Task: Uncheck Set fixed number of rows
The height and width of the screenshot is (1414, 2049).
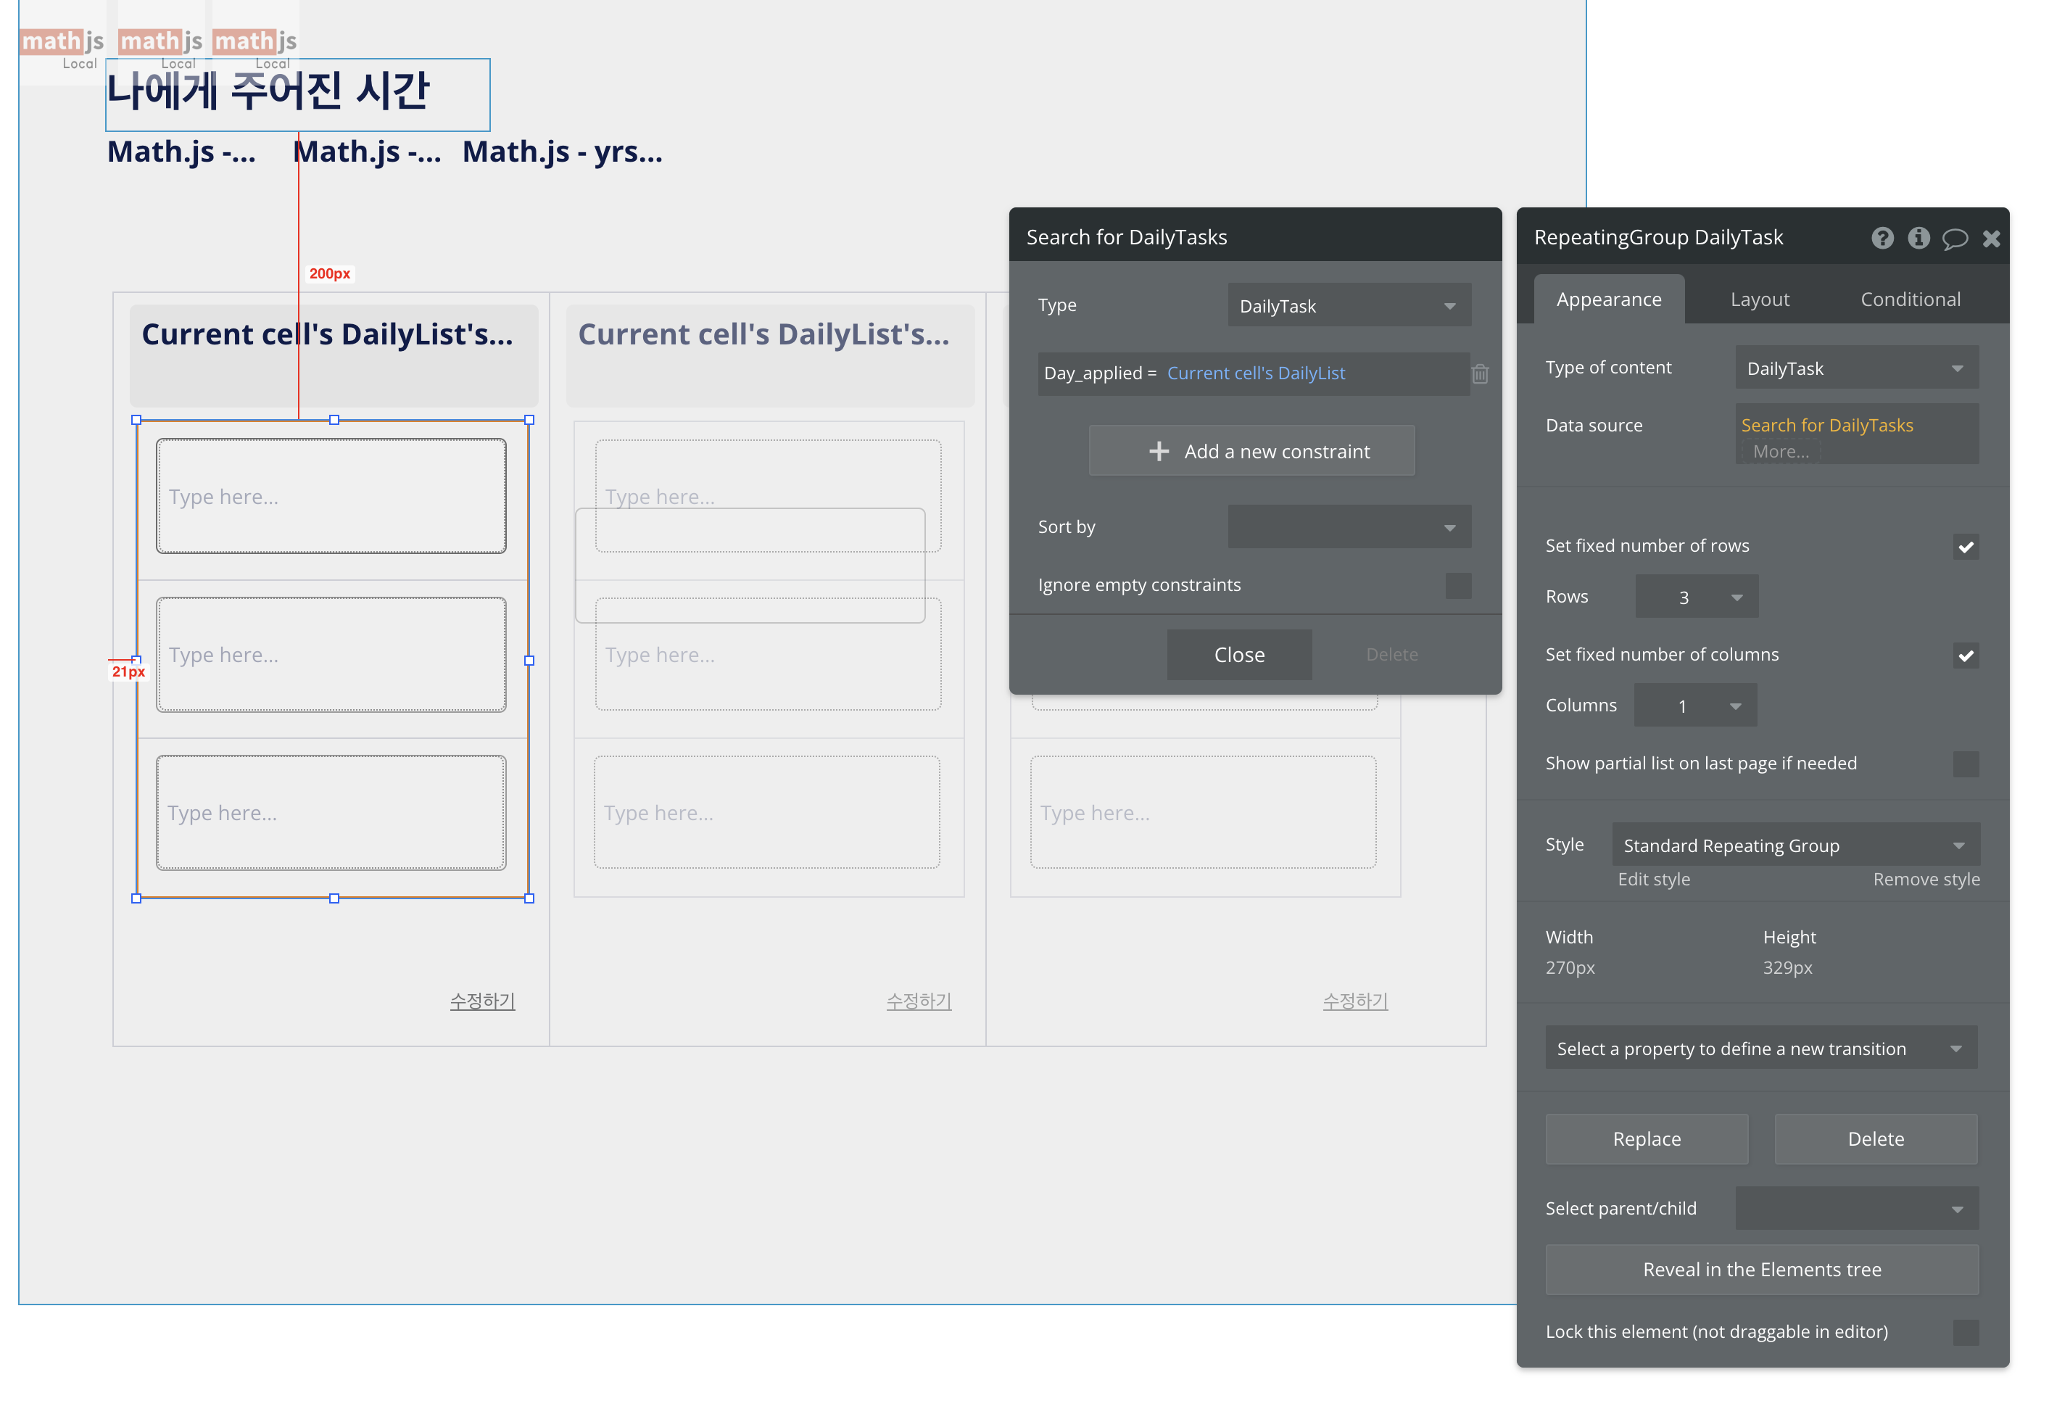Action: (1965, 547)
